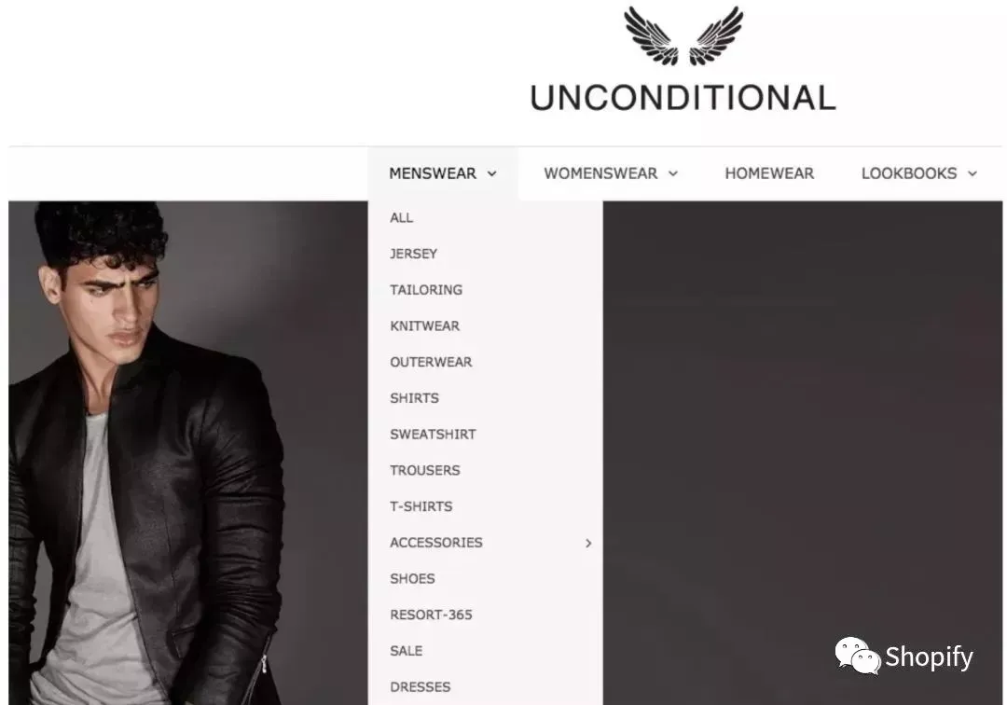Click the WeChat Shopify watermark icon

858,656
